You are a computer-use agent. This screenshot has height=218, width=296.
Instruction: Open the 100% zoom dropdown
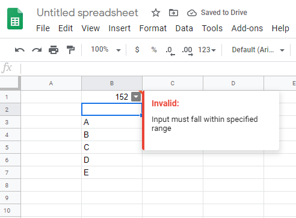coord(106,49)
